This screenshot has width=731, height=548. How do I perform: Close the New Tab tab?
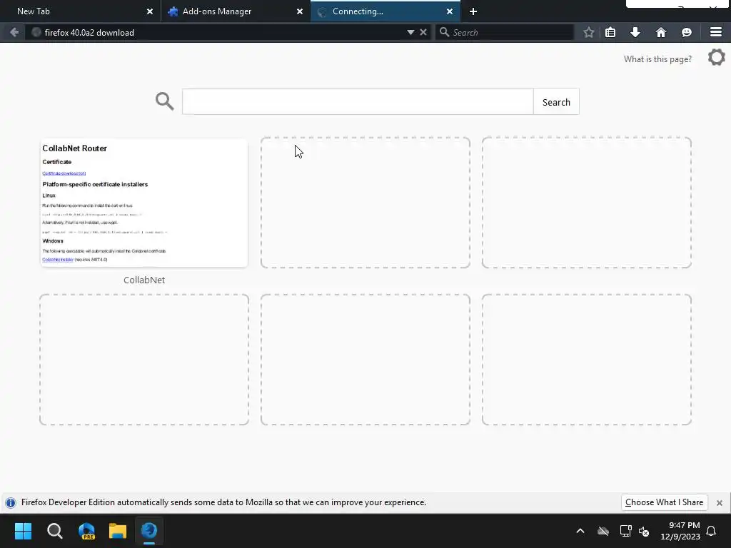click(150, 11)
